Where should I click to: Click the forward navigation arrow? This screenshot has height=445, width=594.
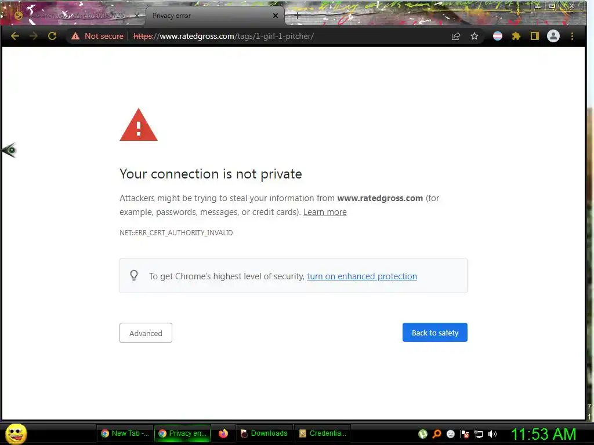pyautogui.click(x=34, y=37)
